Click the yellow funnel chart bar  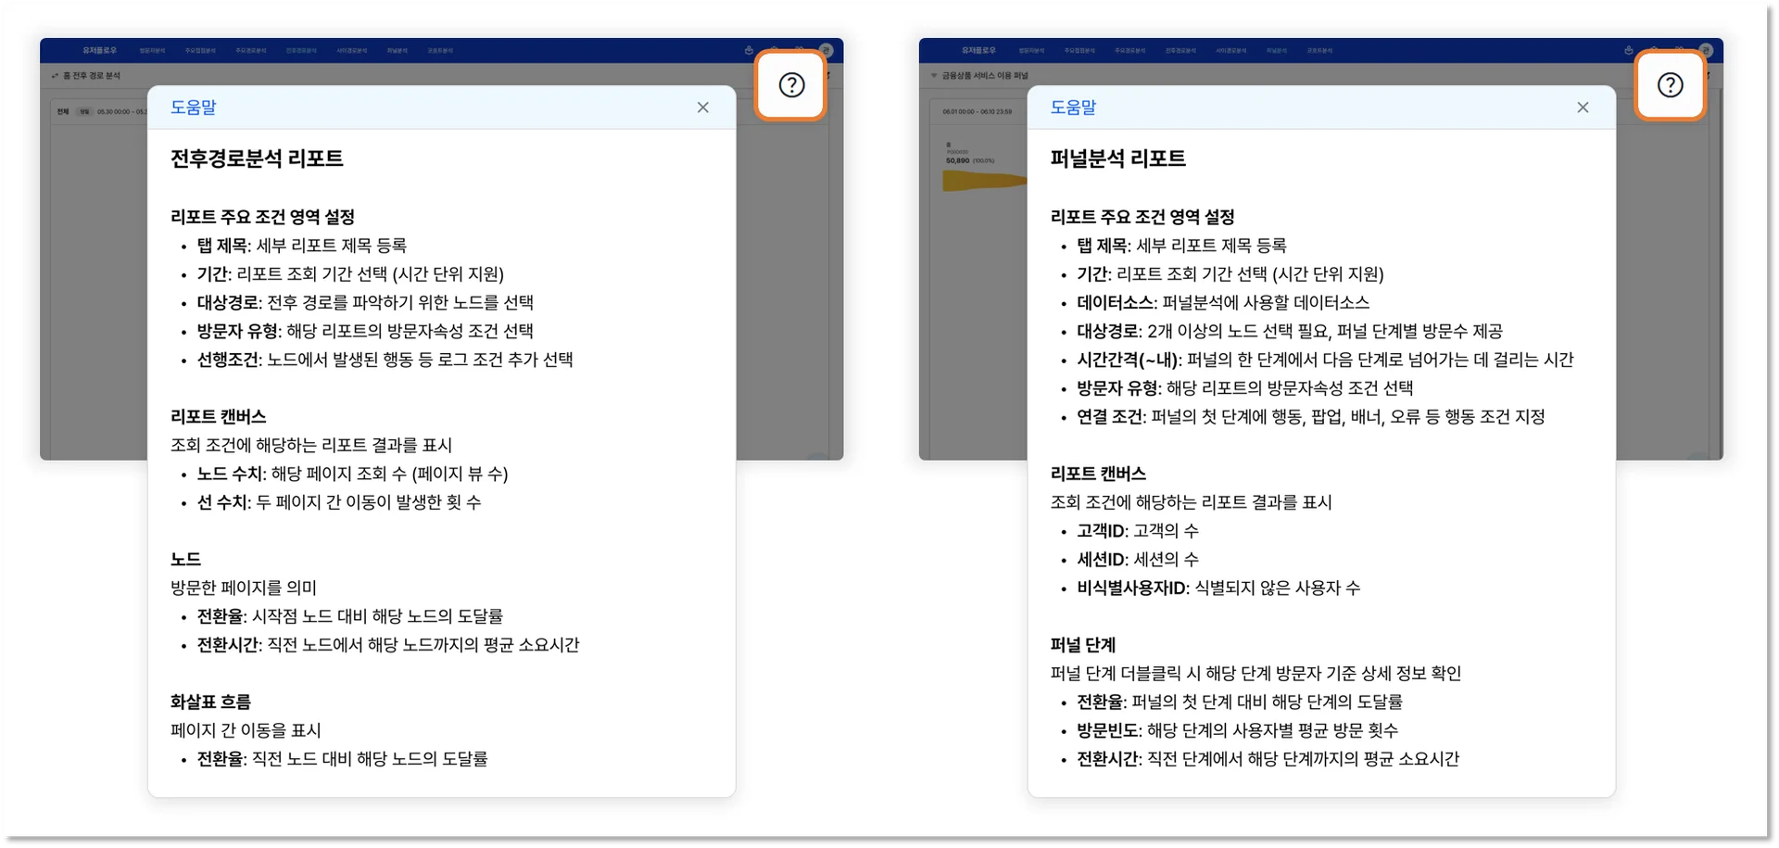[x=982, y=181]
